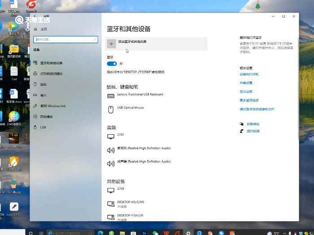
Task: Select the 2769 device under 其他设备
Action: pos(121,188)
